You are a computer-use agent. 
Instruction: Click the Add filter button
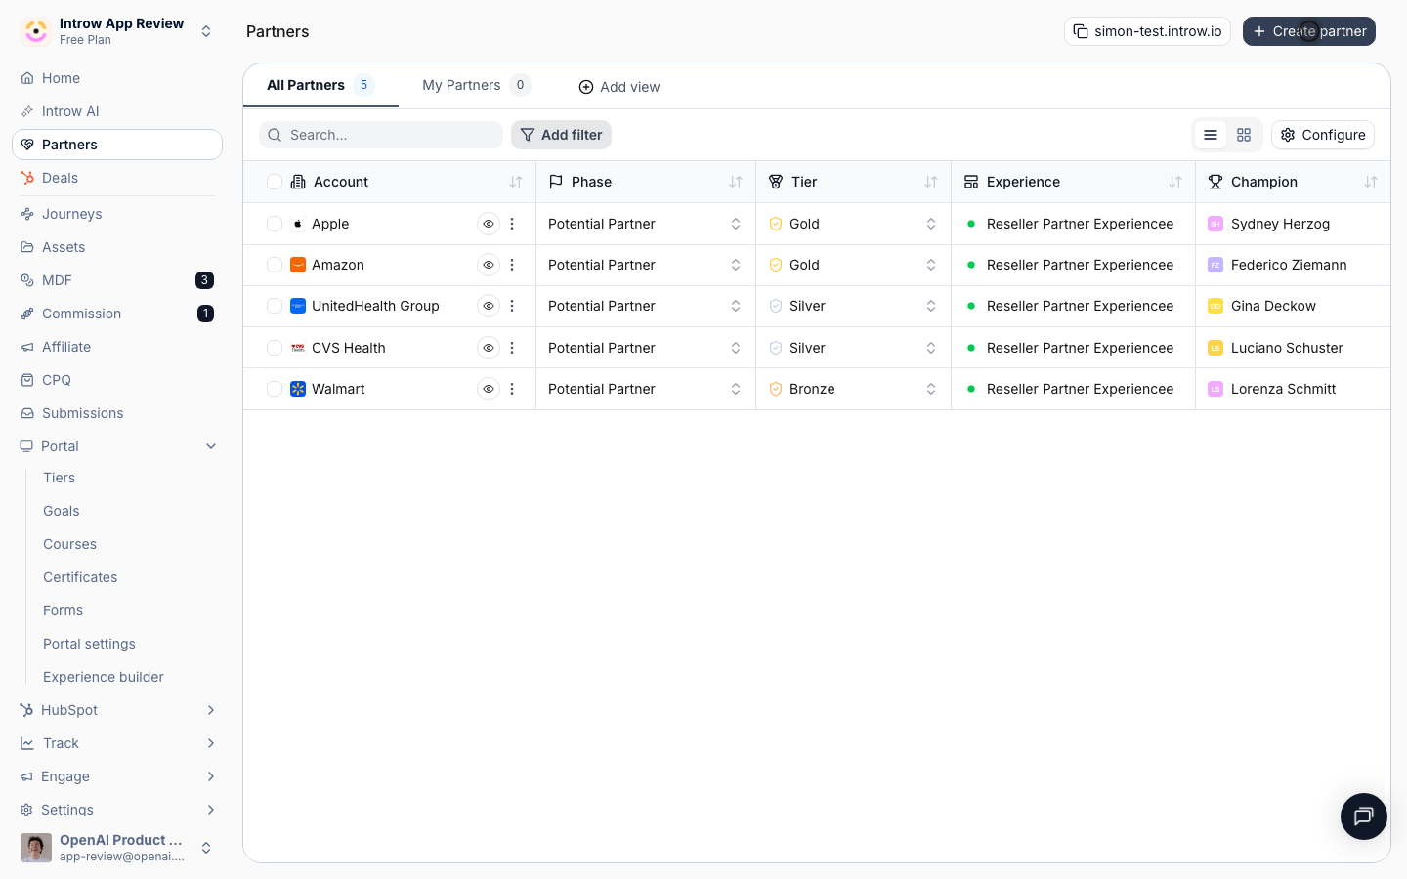pos(561,135)
